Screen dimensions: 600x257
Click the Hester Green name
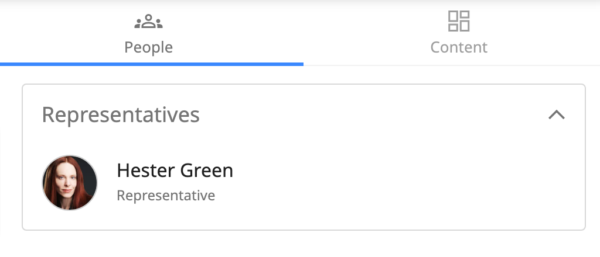[x=175, y=171]
